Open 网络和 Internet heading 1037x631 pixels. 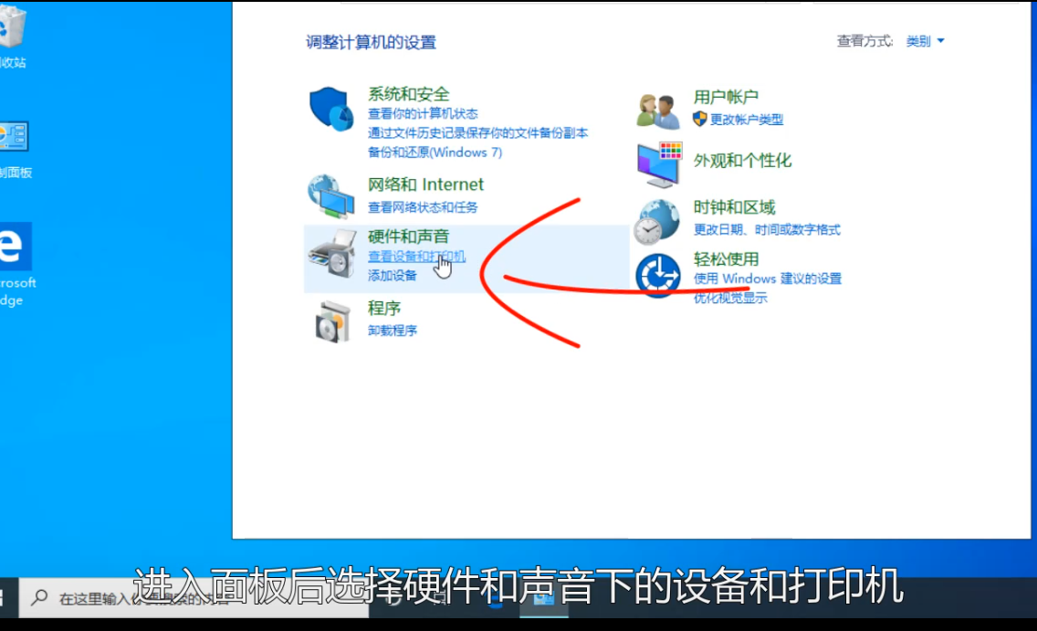[x=425, y=184]
